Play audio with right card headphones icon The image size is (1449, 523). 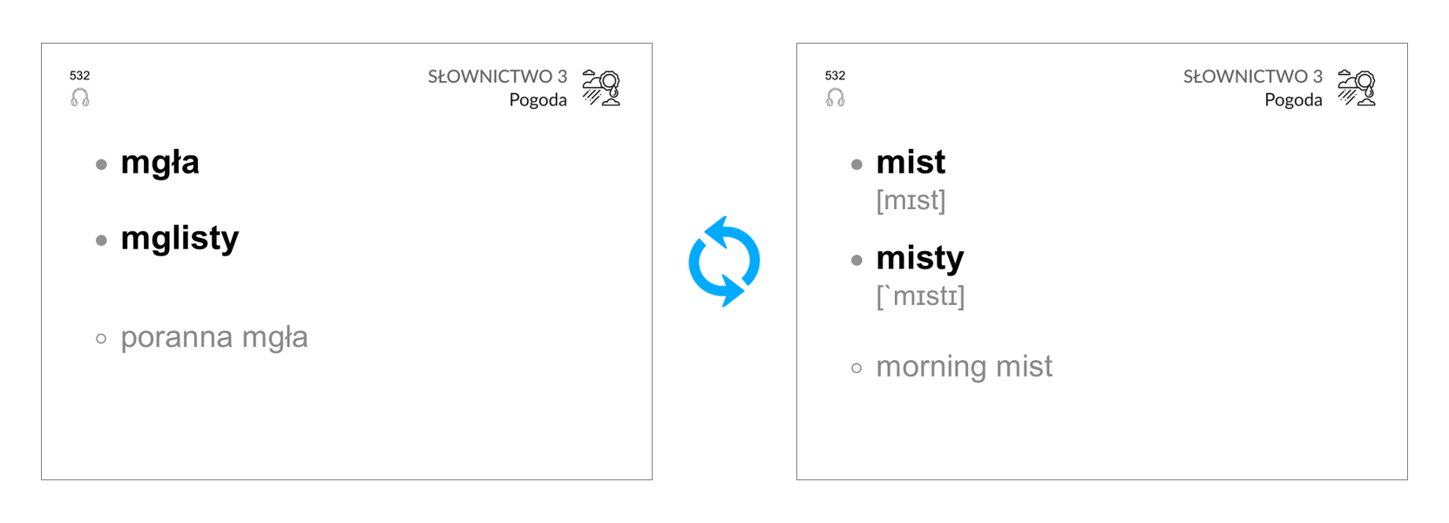click(836, 98)
